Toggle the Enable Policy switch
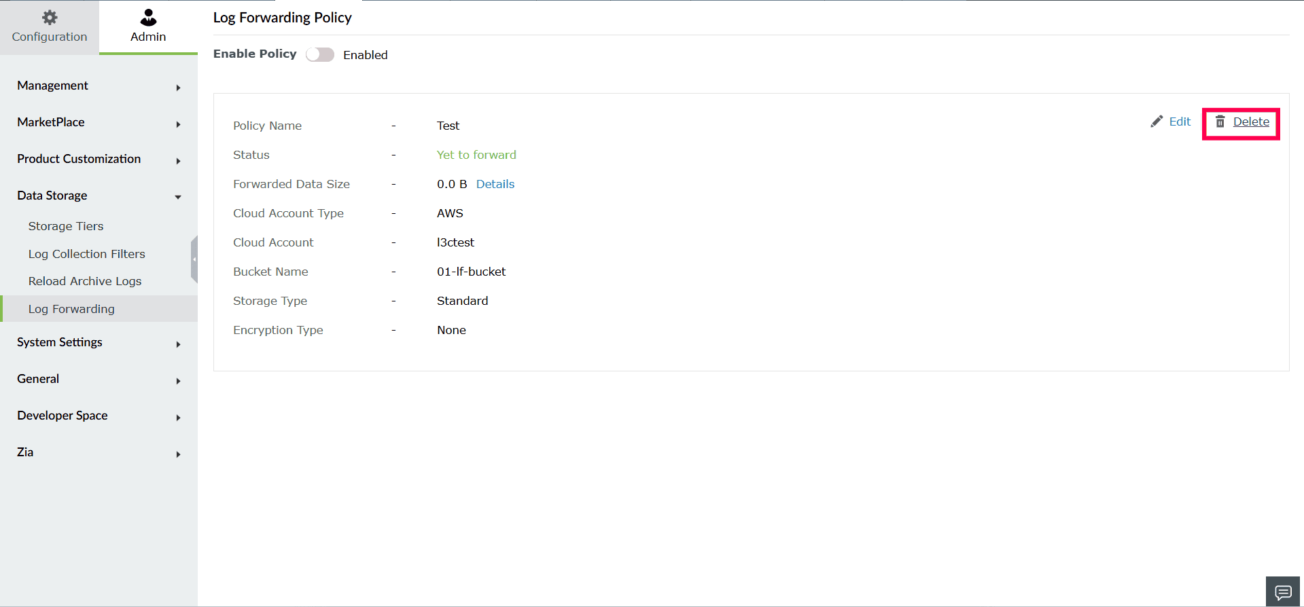The width and height of the screenshot is (1304, 607). tap(320, 55)
